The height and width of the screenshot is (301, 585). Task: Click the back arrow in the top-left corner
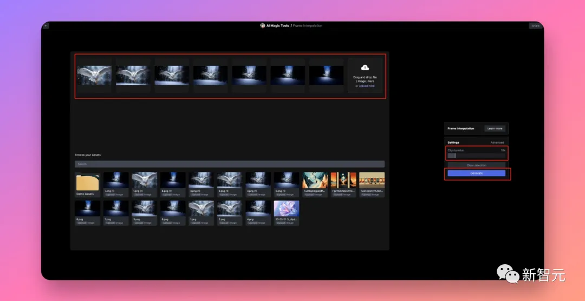pyautogui.click(x=46, y=26)
